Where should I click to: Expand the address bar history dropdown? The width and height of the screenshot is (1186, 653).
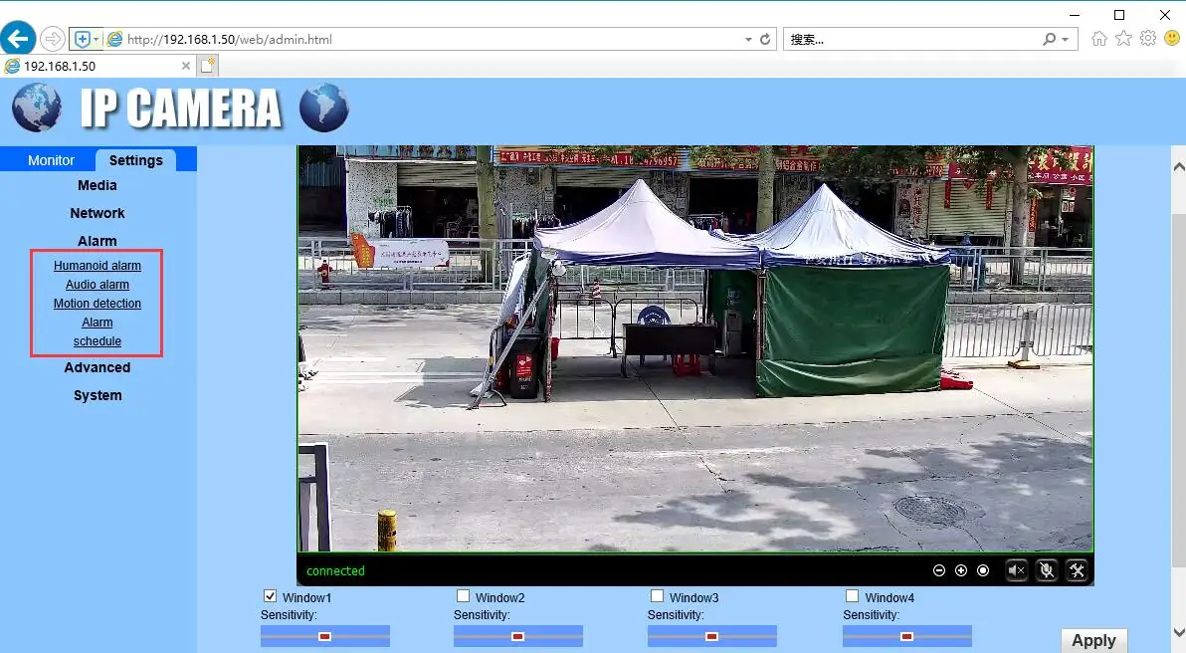(x=748, y=40)
